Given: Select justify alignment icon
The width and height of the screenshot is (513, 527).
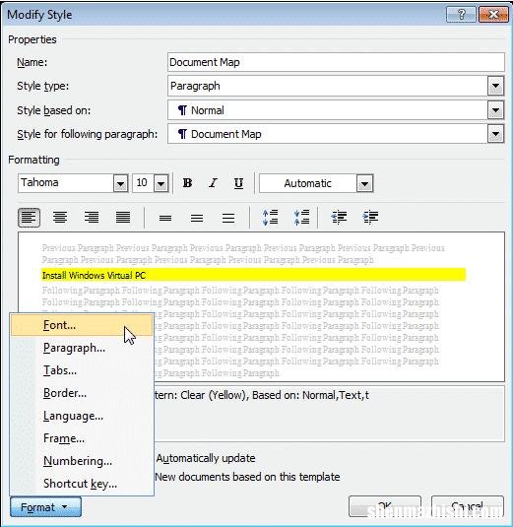Looking at the screenshot, I should point(123,218).
